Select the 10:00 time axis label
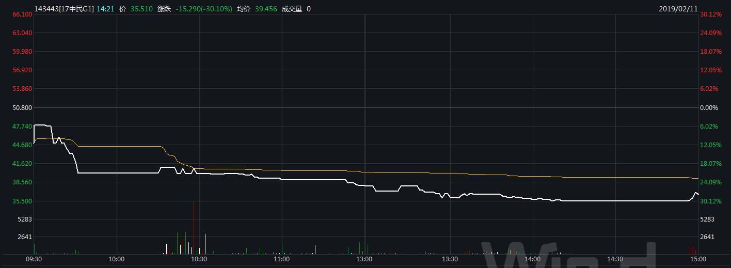This screenshot has height=268, width=731. pyautogui.click(x=117, y=259)
